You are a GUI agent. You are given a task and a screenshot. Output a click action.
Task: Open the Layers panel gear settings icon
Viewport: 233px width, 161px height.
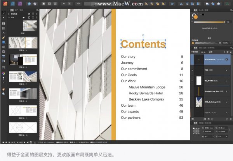[228, 52]
